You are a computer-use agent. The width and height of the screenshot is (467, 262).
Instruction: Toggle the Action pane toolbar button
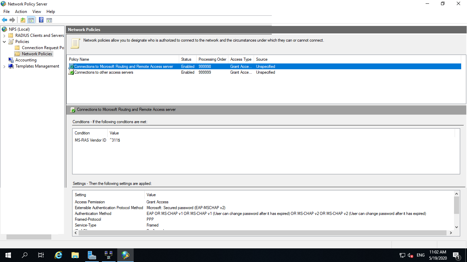coord(49,20)
